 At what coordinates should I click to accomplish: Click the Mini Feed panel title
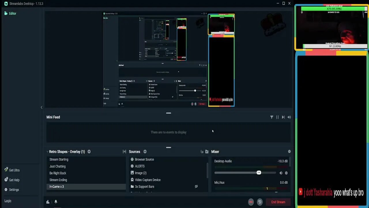tap(53, 117)
